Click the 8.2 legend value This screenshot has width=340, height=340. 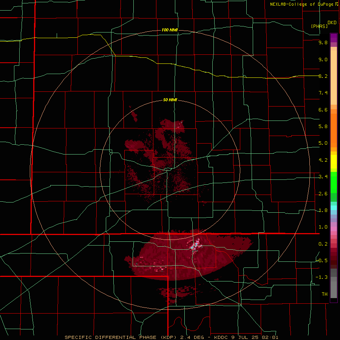(x=323, y=76)
